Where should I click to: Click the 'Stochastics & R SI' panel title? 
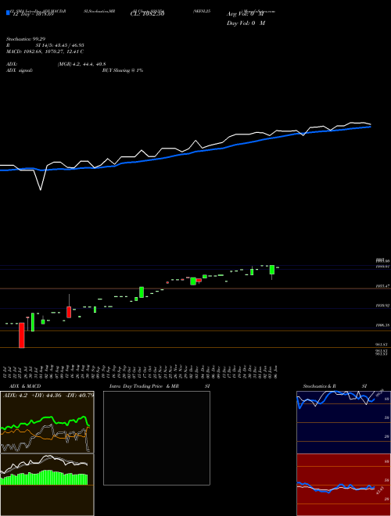click(335, 386)
